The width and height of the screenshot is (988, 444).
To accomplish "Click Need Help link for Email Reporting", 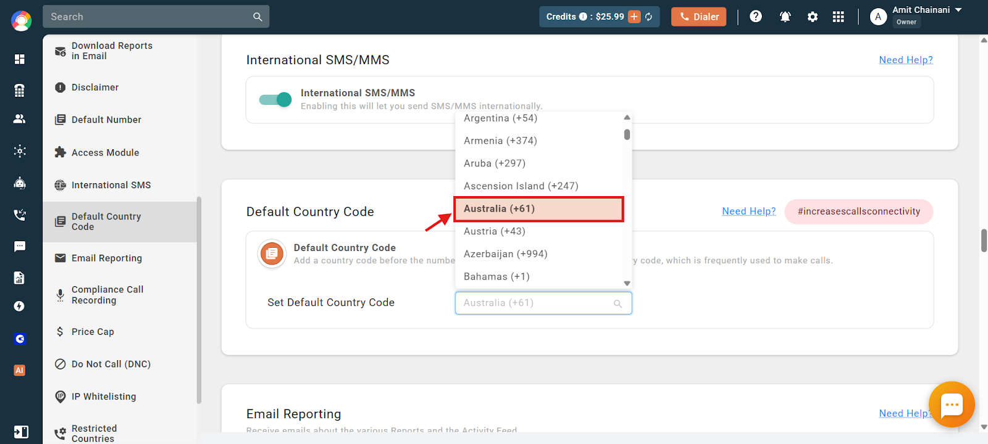I will click(x=905, y=413).
